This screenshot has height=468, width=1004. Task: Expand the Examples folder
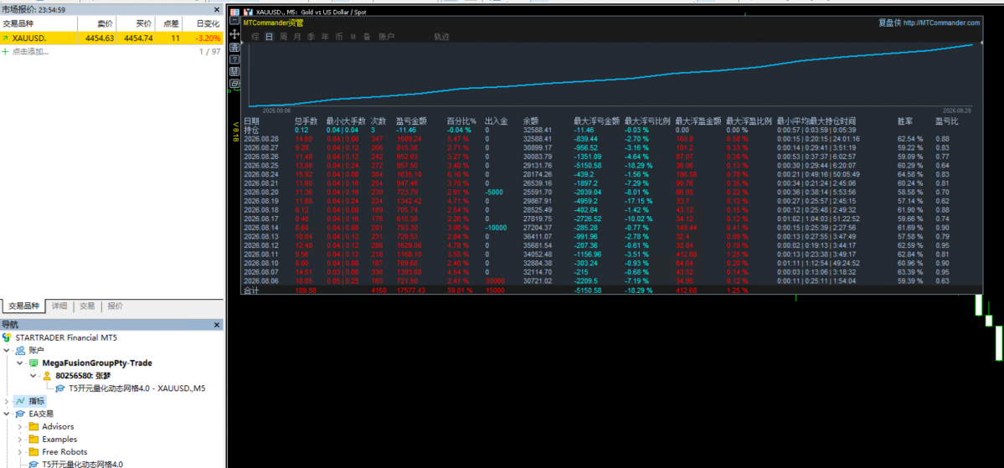(x=20, y=440)
